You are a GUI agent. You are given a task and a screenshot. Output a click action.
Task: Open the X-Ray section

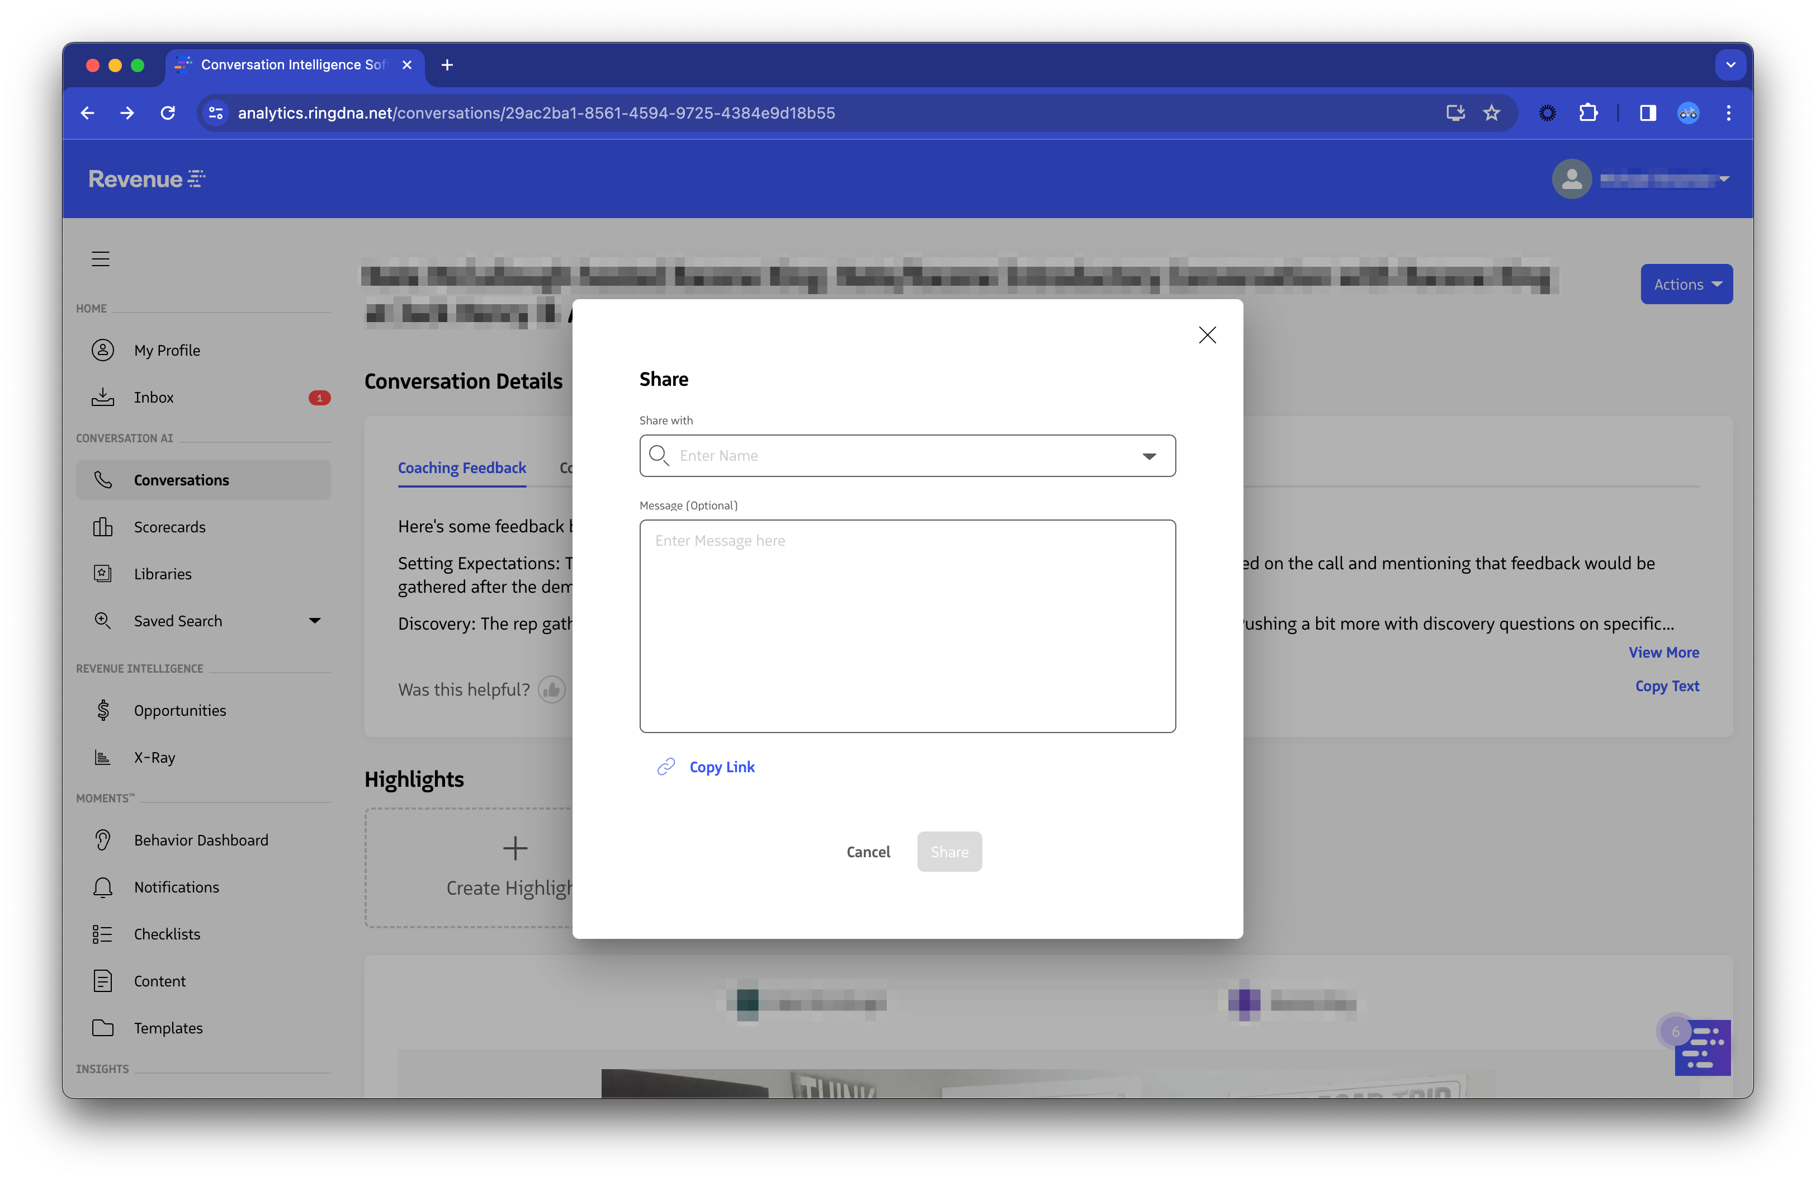[x=154, y=757]
